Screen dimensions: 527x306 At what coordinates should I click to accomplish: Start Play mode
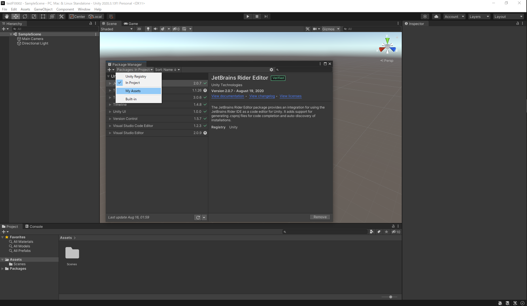(x=248, y=16)
